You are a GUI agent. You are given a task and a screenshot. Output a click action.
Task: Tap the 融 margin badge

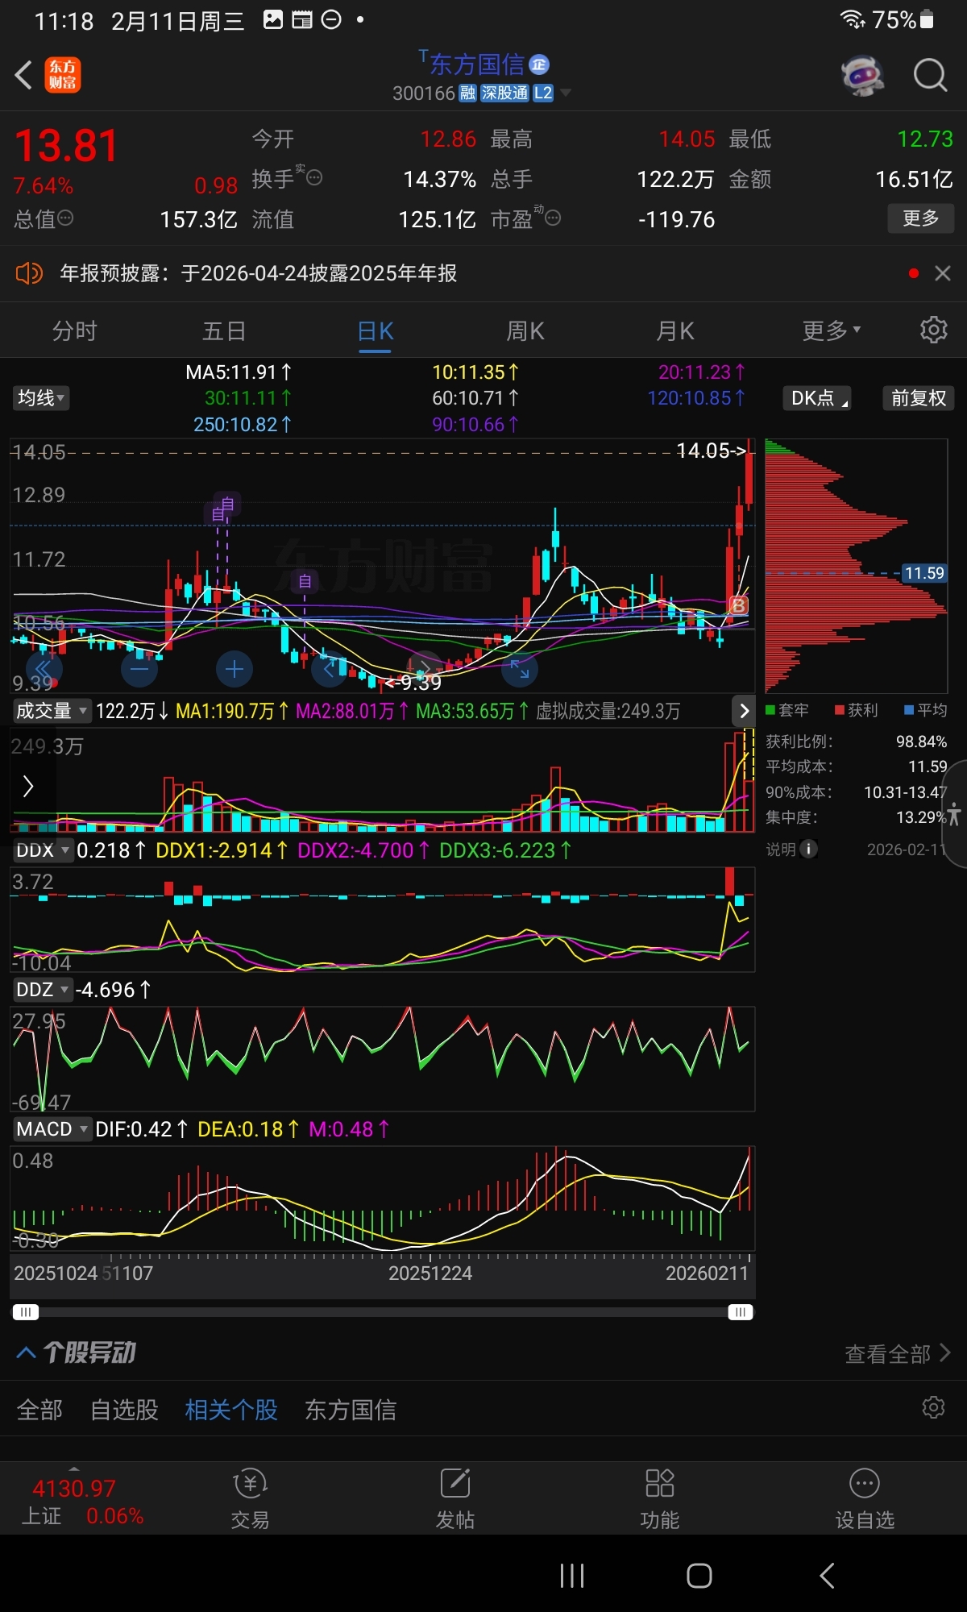(467, 93)
